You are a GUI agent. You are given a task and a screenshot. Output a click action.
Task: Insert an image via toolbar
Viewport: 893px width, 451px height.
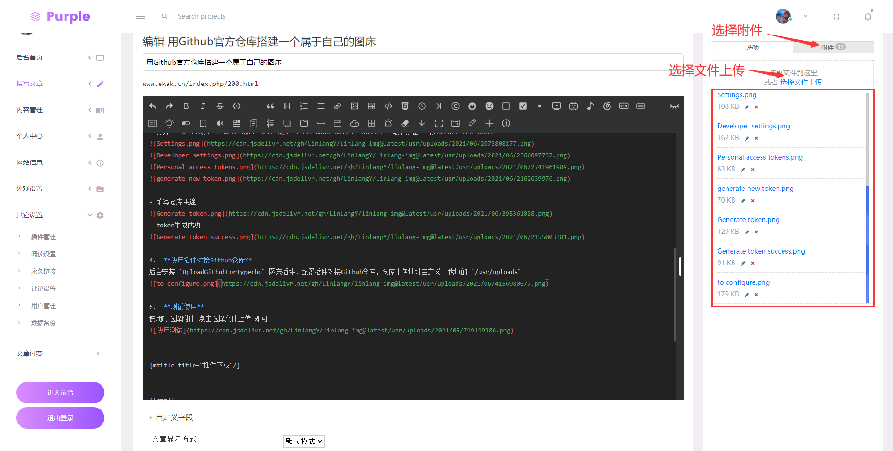[x=355, y=106]
